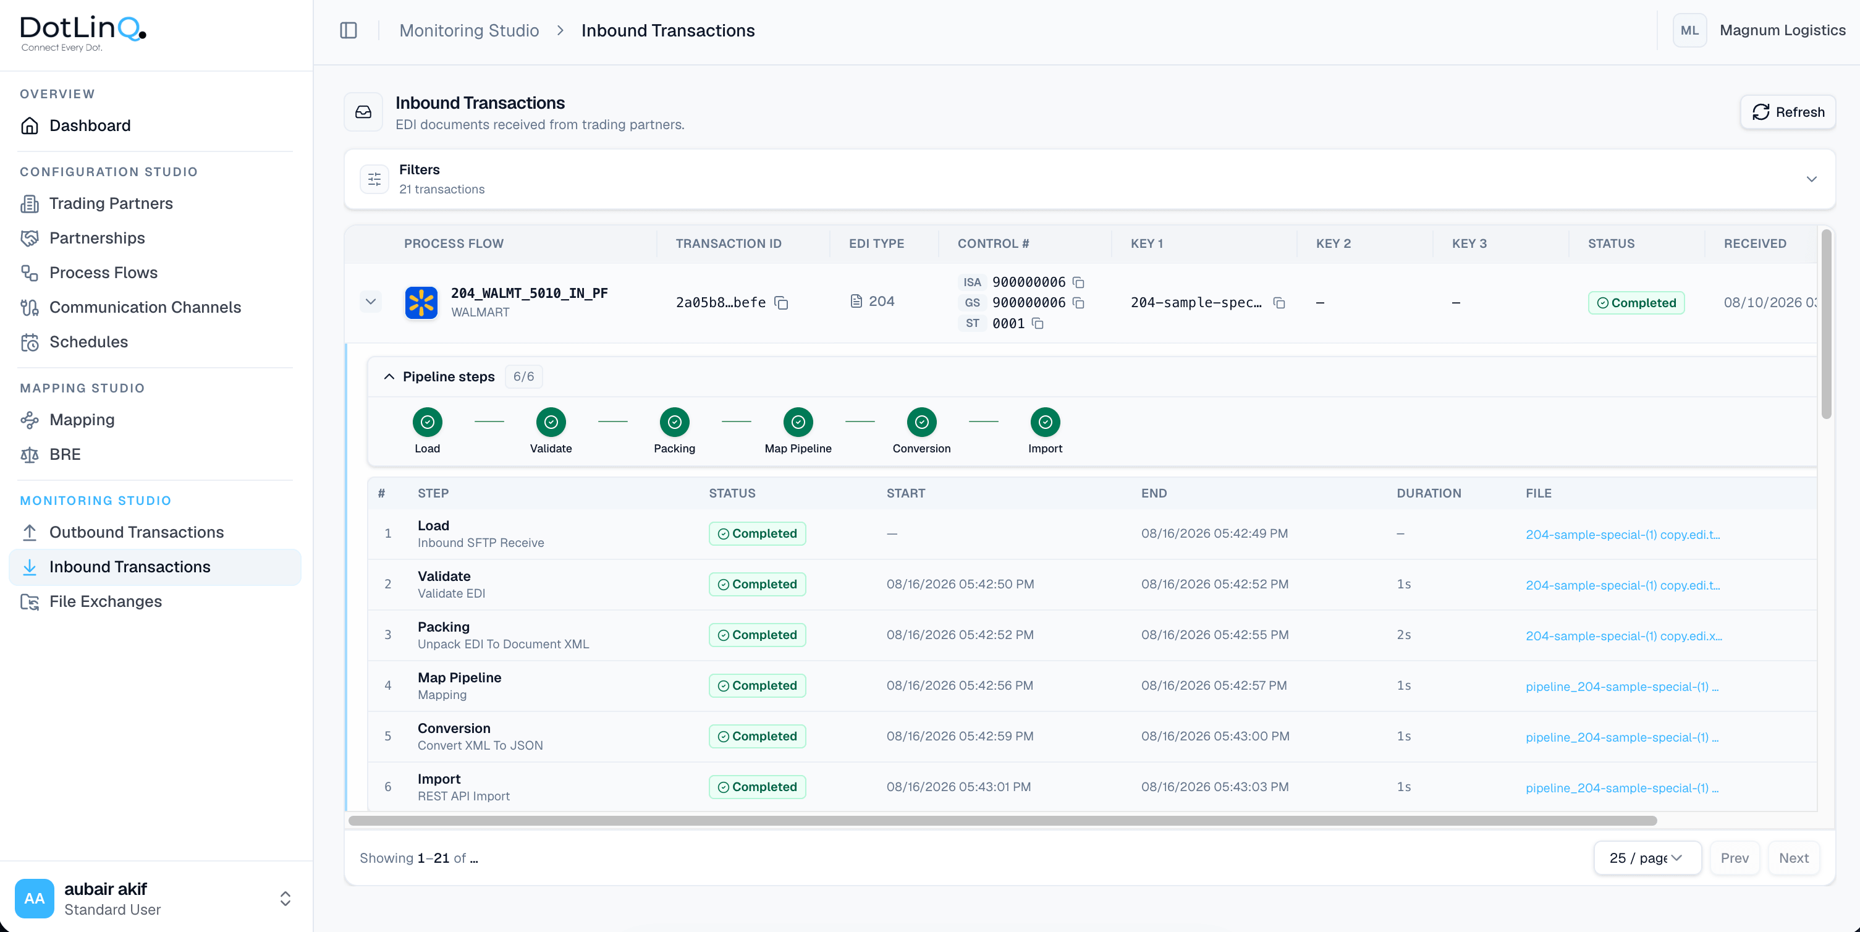
Task: Click the DURATION column header
Action: tap(1428, 493)
